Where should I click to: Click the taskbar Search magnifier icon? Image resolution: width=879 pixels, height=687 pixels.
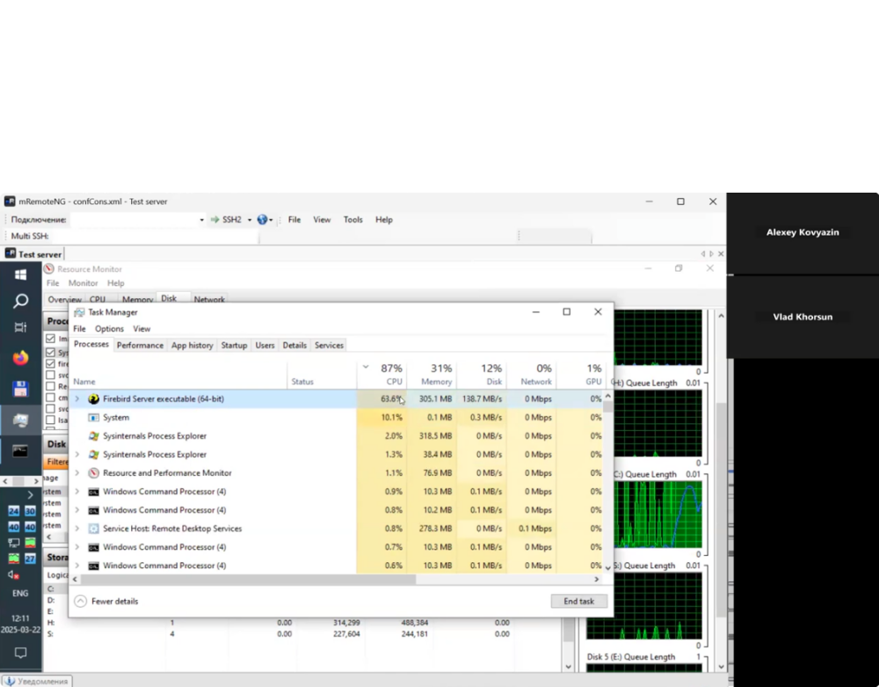pyautogui.click(x=21, y=301)
